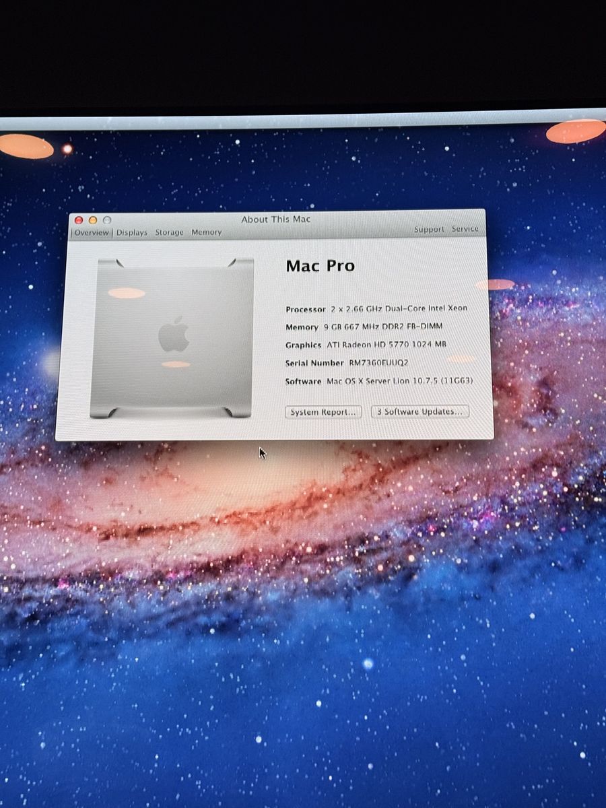This screenshot has height=808, width=606.
Task: Click the ATI Radeon graphics line
Action: [366, 345]
